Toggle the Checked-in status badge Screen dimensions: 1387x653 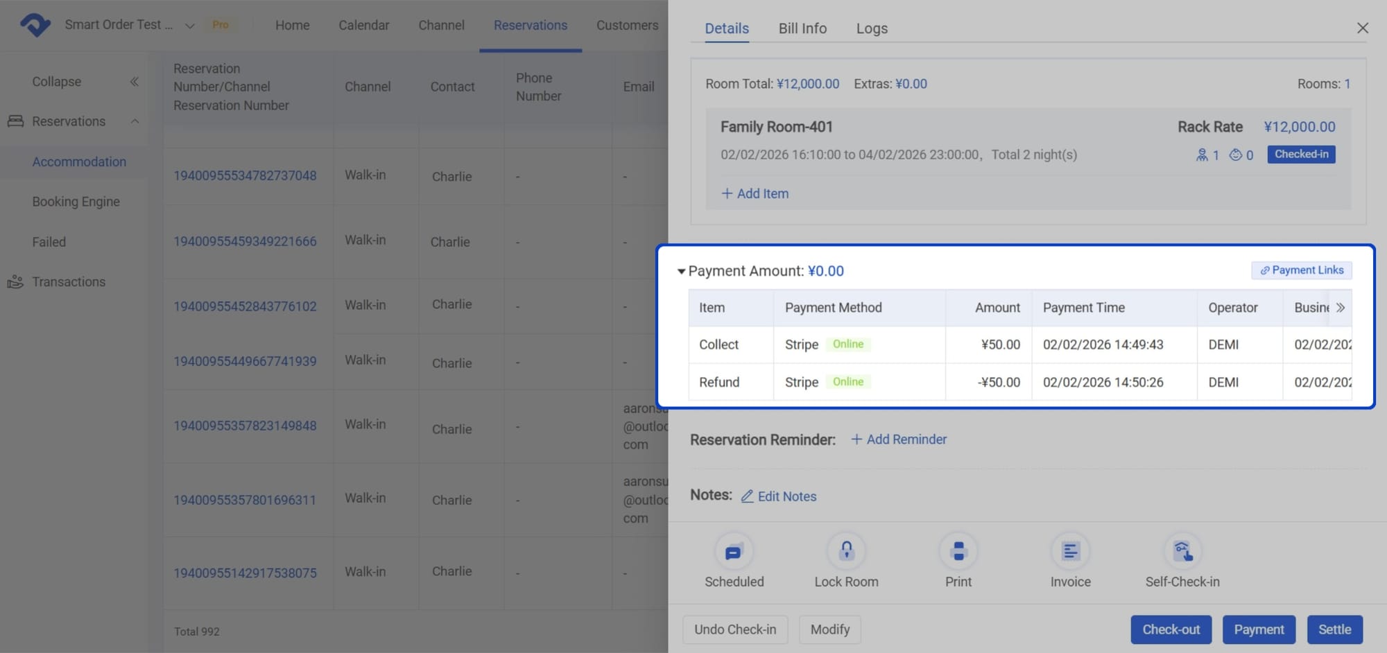point(1301,154)
